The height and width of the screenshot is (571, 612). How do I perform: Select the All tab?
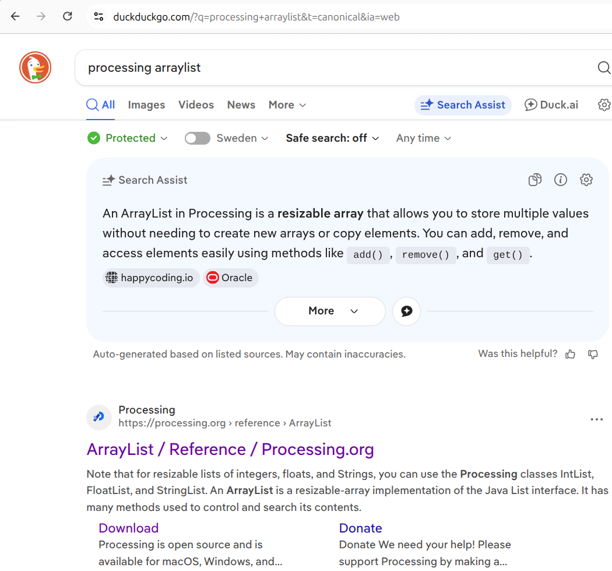click(100, 105)
